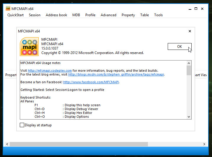212x157 pixels.
Task: Open the Table menu
Action: (145, 15)
